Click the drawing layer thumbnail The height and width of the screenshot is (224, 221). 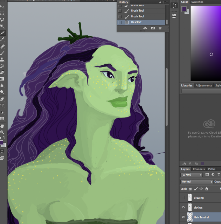(x=190, y=197)
